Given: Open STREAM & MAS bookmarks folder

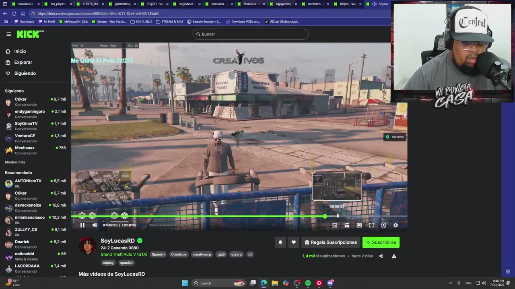Looking at the screenshot, I should (169, 22).
